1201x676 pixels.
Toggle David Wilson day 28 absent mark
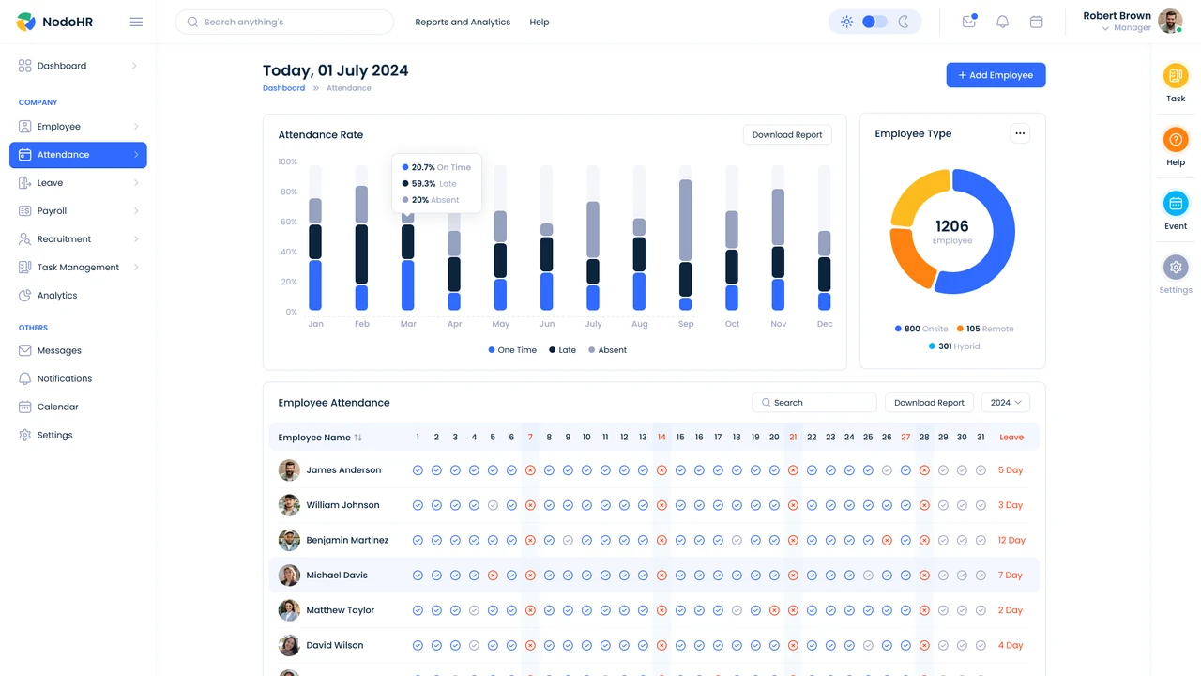click(924, 646)
